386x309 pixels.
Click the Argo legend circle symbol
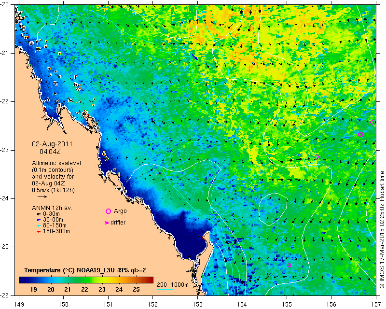pyautogui.click(x=108, y=211)
